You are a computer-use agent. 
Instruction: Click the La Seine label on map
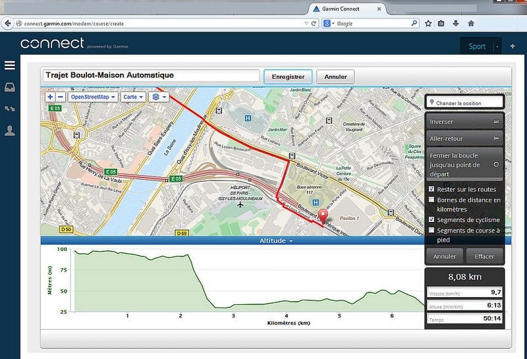[x=170, y=147]
